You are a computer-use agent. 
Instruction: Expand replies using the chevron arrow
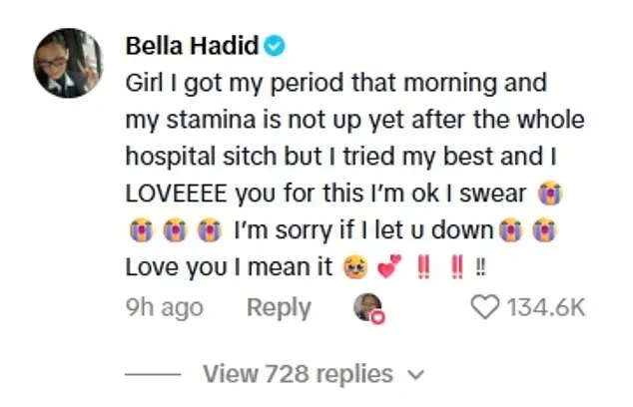(417, 375)
